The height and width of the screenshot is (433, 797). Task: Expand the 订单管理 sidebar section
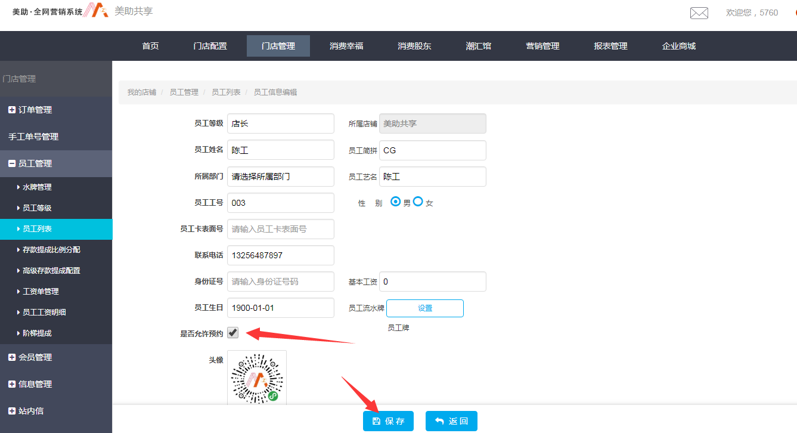point(56,110)
